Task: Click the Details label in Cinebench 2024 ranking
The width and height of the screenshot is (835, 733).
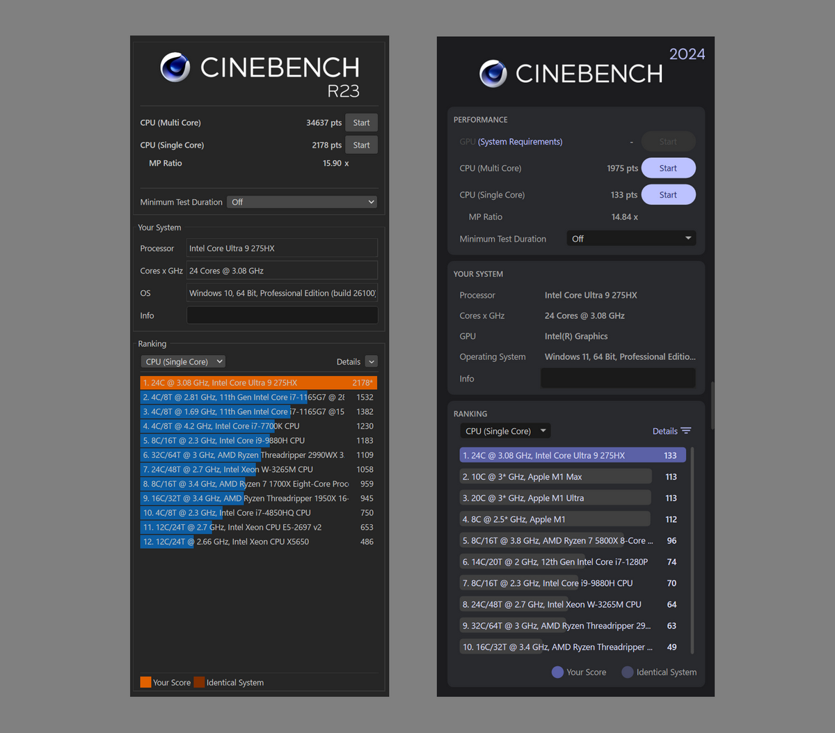Action: pos(665,431)
